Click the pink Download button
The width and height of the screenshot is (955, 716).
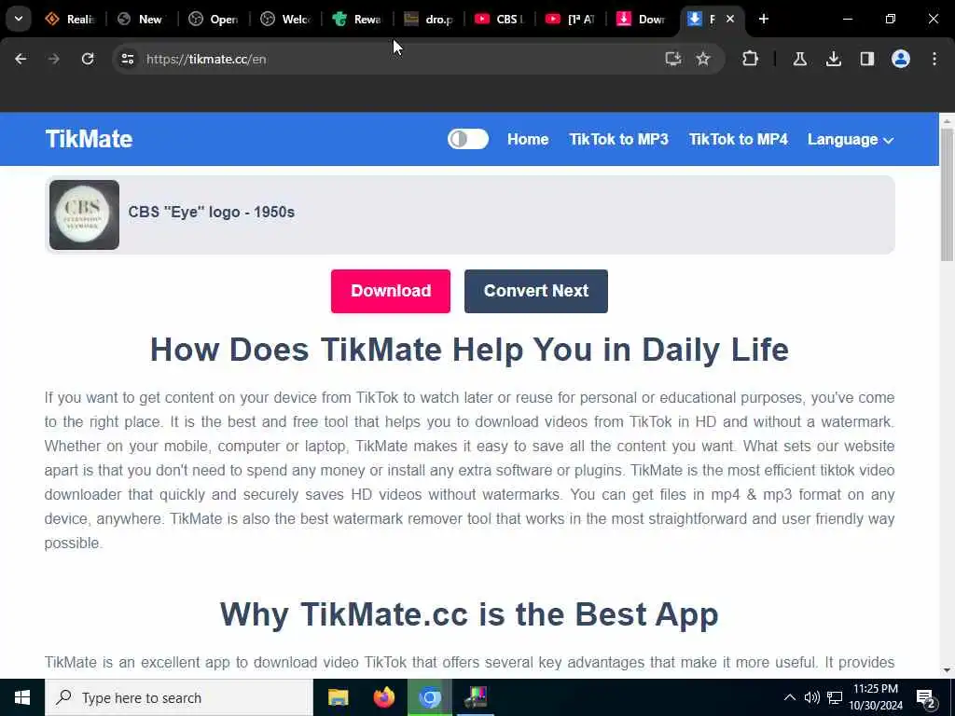(391, 291)
